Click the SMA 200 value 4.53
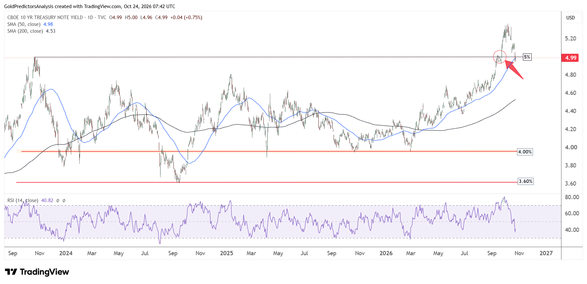This screenshot has height=284, width=587. point(50,31)
